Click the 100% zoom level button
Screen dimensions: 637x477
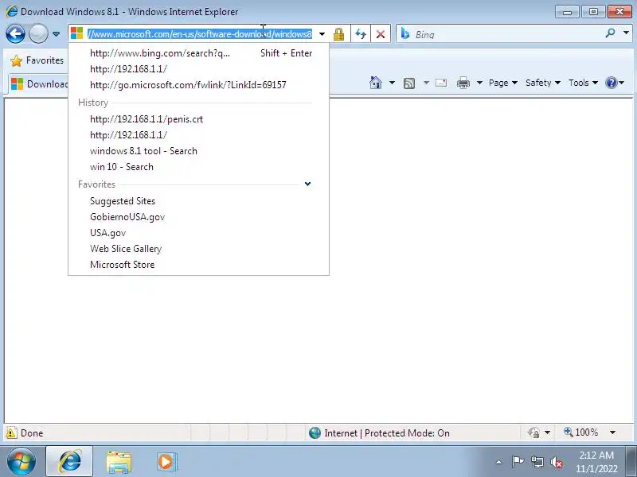pos(581,432)
